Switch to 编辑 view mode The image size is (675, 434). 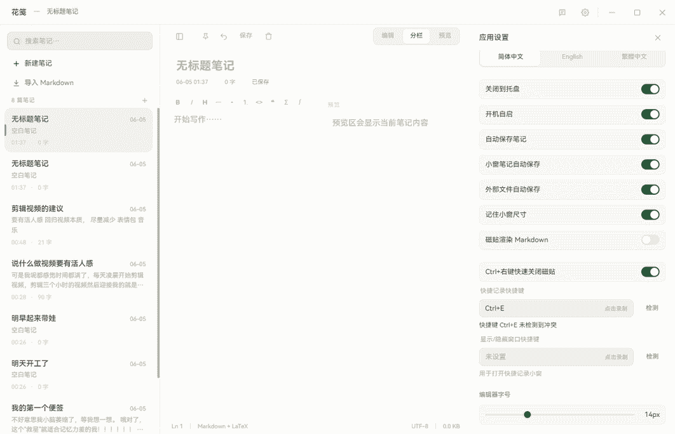pyautogui.click(x=388, y=36)
